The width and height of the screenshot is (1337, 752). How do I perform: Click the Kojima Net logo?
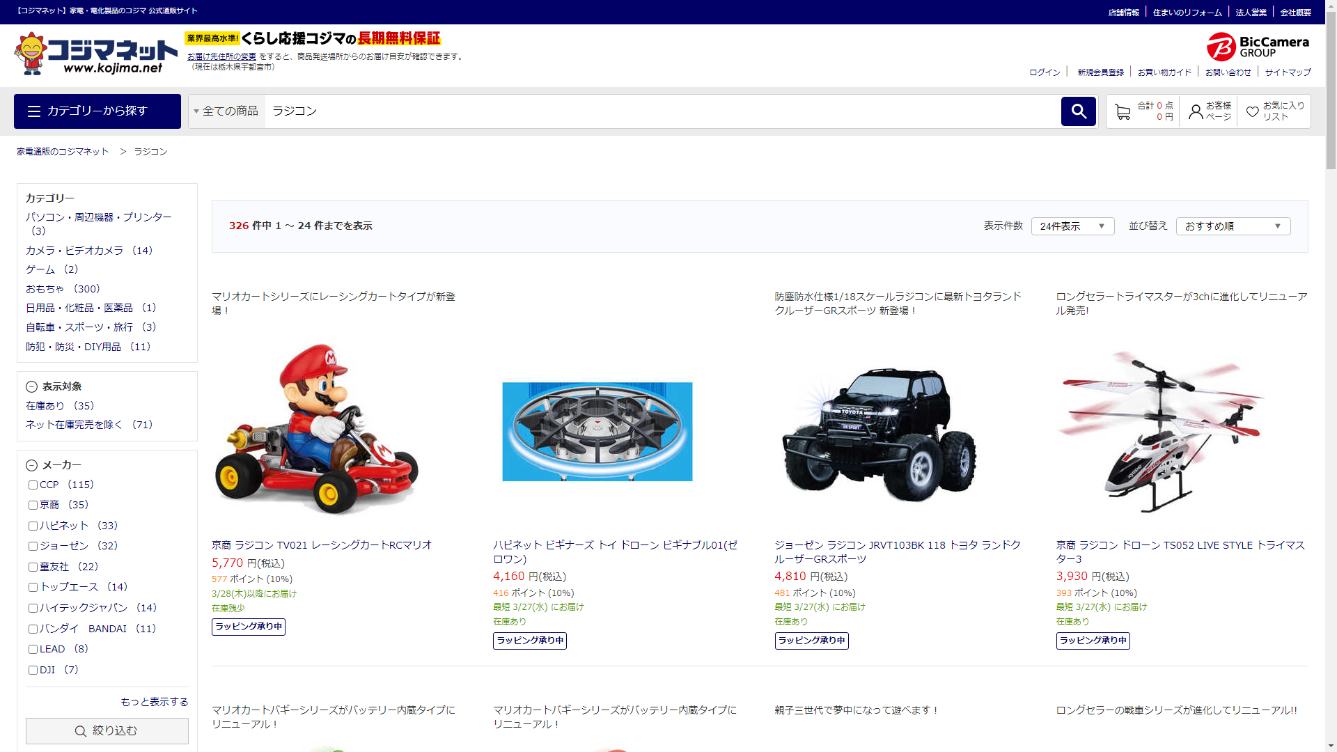(95, 54)
